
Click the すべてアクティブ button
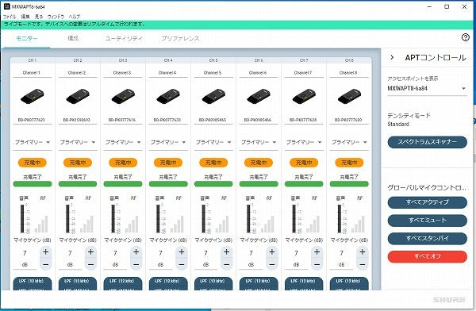[x=427, y=202]
